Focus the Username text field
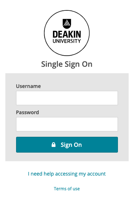This screenshot has width=134, height=205. point(67,98)
